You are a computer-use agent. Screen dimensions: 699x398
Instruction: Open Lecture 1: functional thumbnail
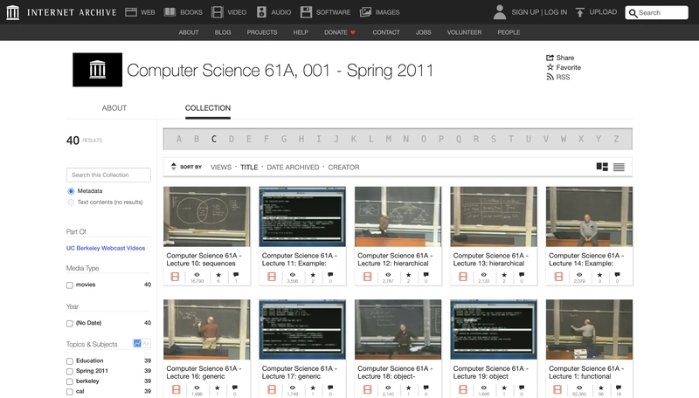[x=589, y=329]
